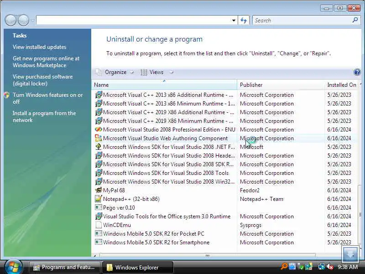Go back with the Back arrow button
365x274 pixels.
coord(10,20)
